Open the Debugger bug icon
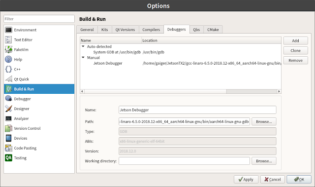The width and height of the screenshot is (315, 187). pos(8,99)
